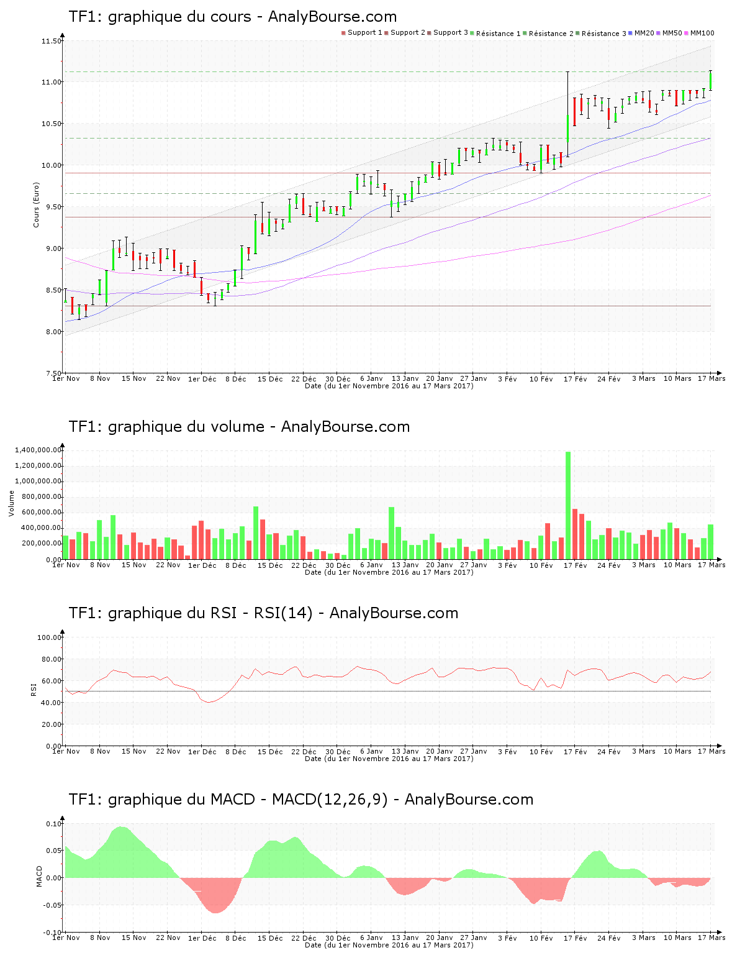This screenshot has width=745, height=963.
Task: Click '600,000.00' on the volume axis
Action: 43,512
